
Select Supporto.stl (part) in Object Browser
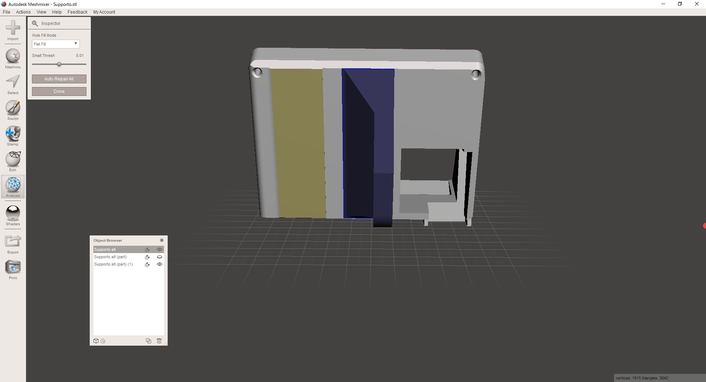click(110, 257)
